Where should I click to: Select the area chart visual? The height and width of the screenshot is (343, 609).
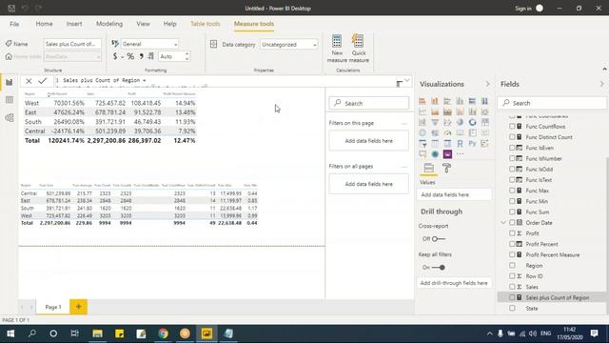click(x=435, y=112)
